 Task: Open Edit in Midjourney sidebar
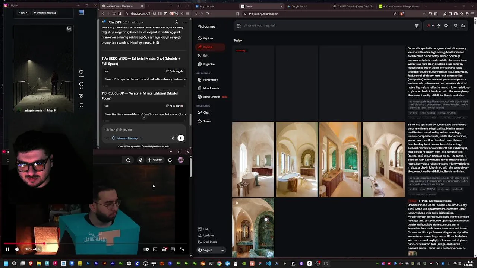tap(203, 55)
